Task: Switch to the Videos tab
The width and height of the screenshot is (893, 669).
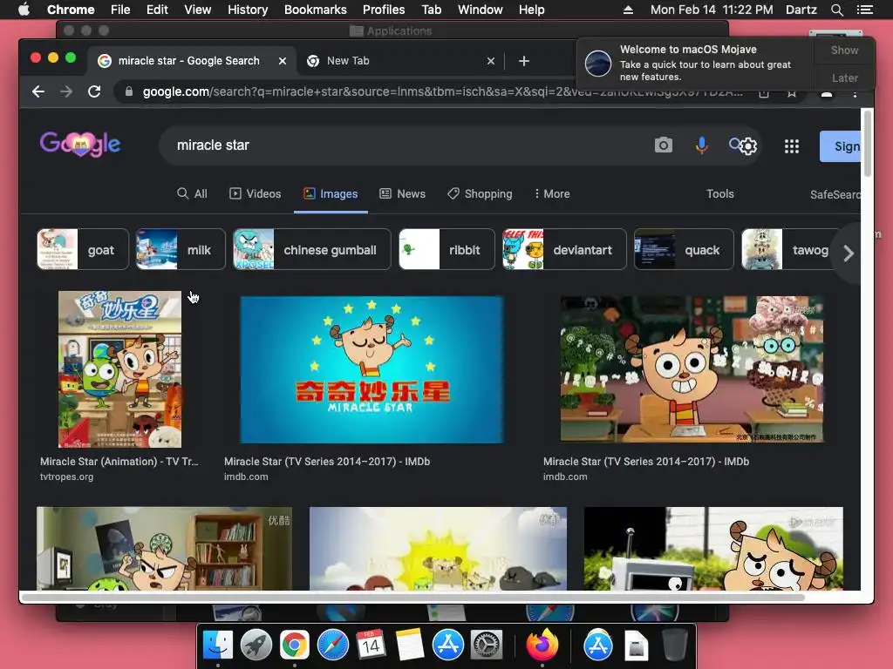Action: click(x=256, y=193)
